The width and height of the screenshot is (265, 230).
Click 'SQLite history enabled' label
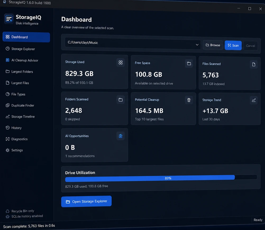tap(27, 216)
